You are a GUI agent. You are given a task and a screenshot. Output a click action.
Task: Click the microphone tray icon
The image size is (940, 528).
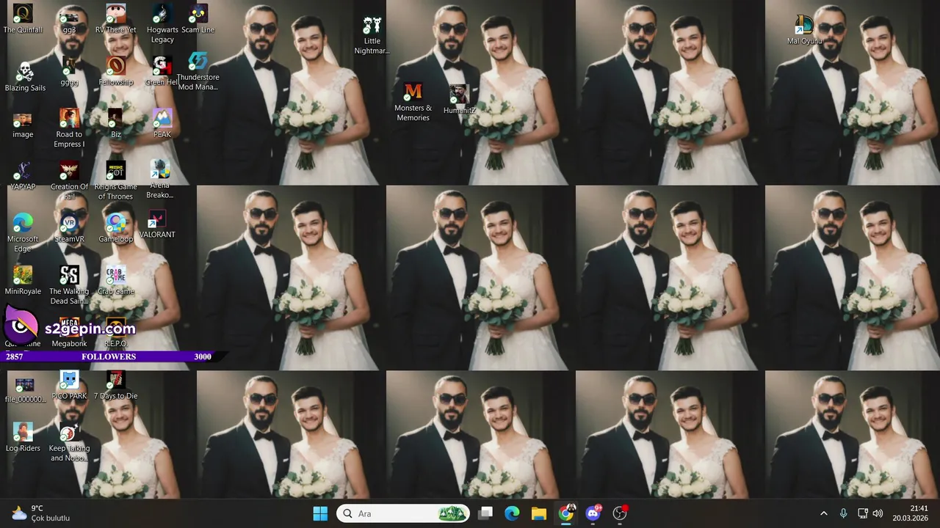[843, 513]
